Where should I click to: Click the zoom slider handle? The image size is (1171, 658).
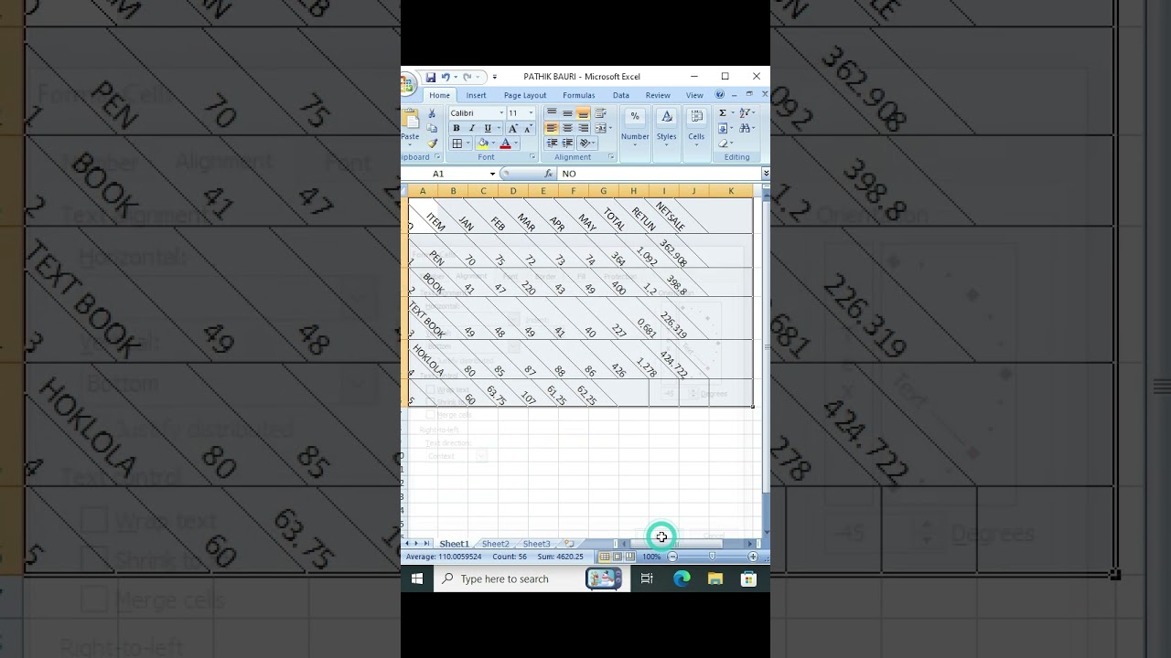click(x=713, y=557)
